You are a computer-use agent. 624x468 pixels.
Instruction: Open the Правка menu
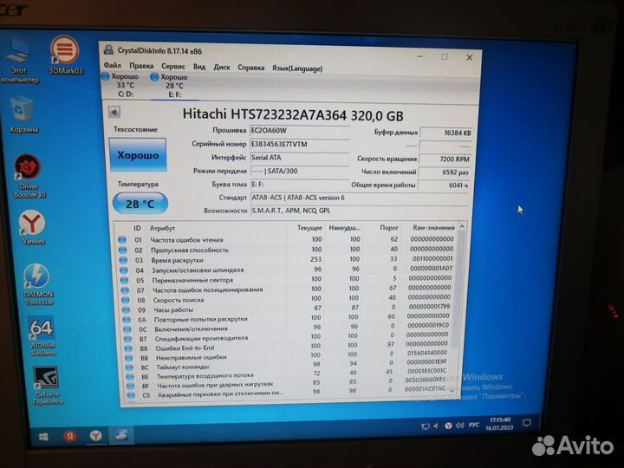click(141, 66)
